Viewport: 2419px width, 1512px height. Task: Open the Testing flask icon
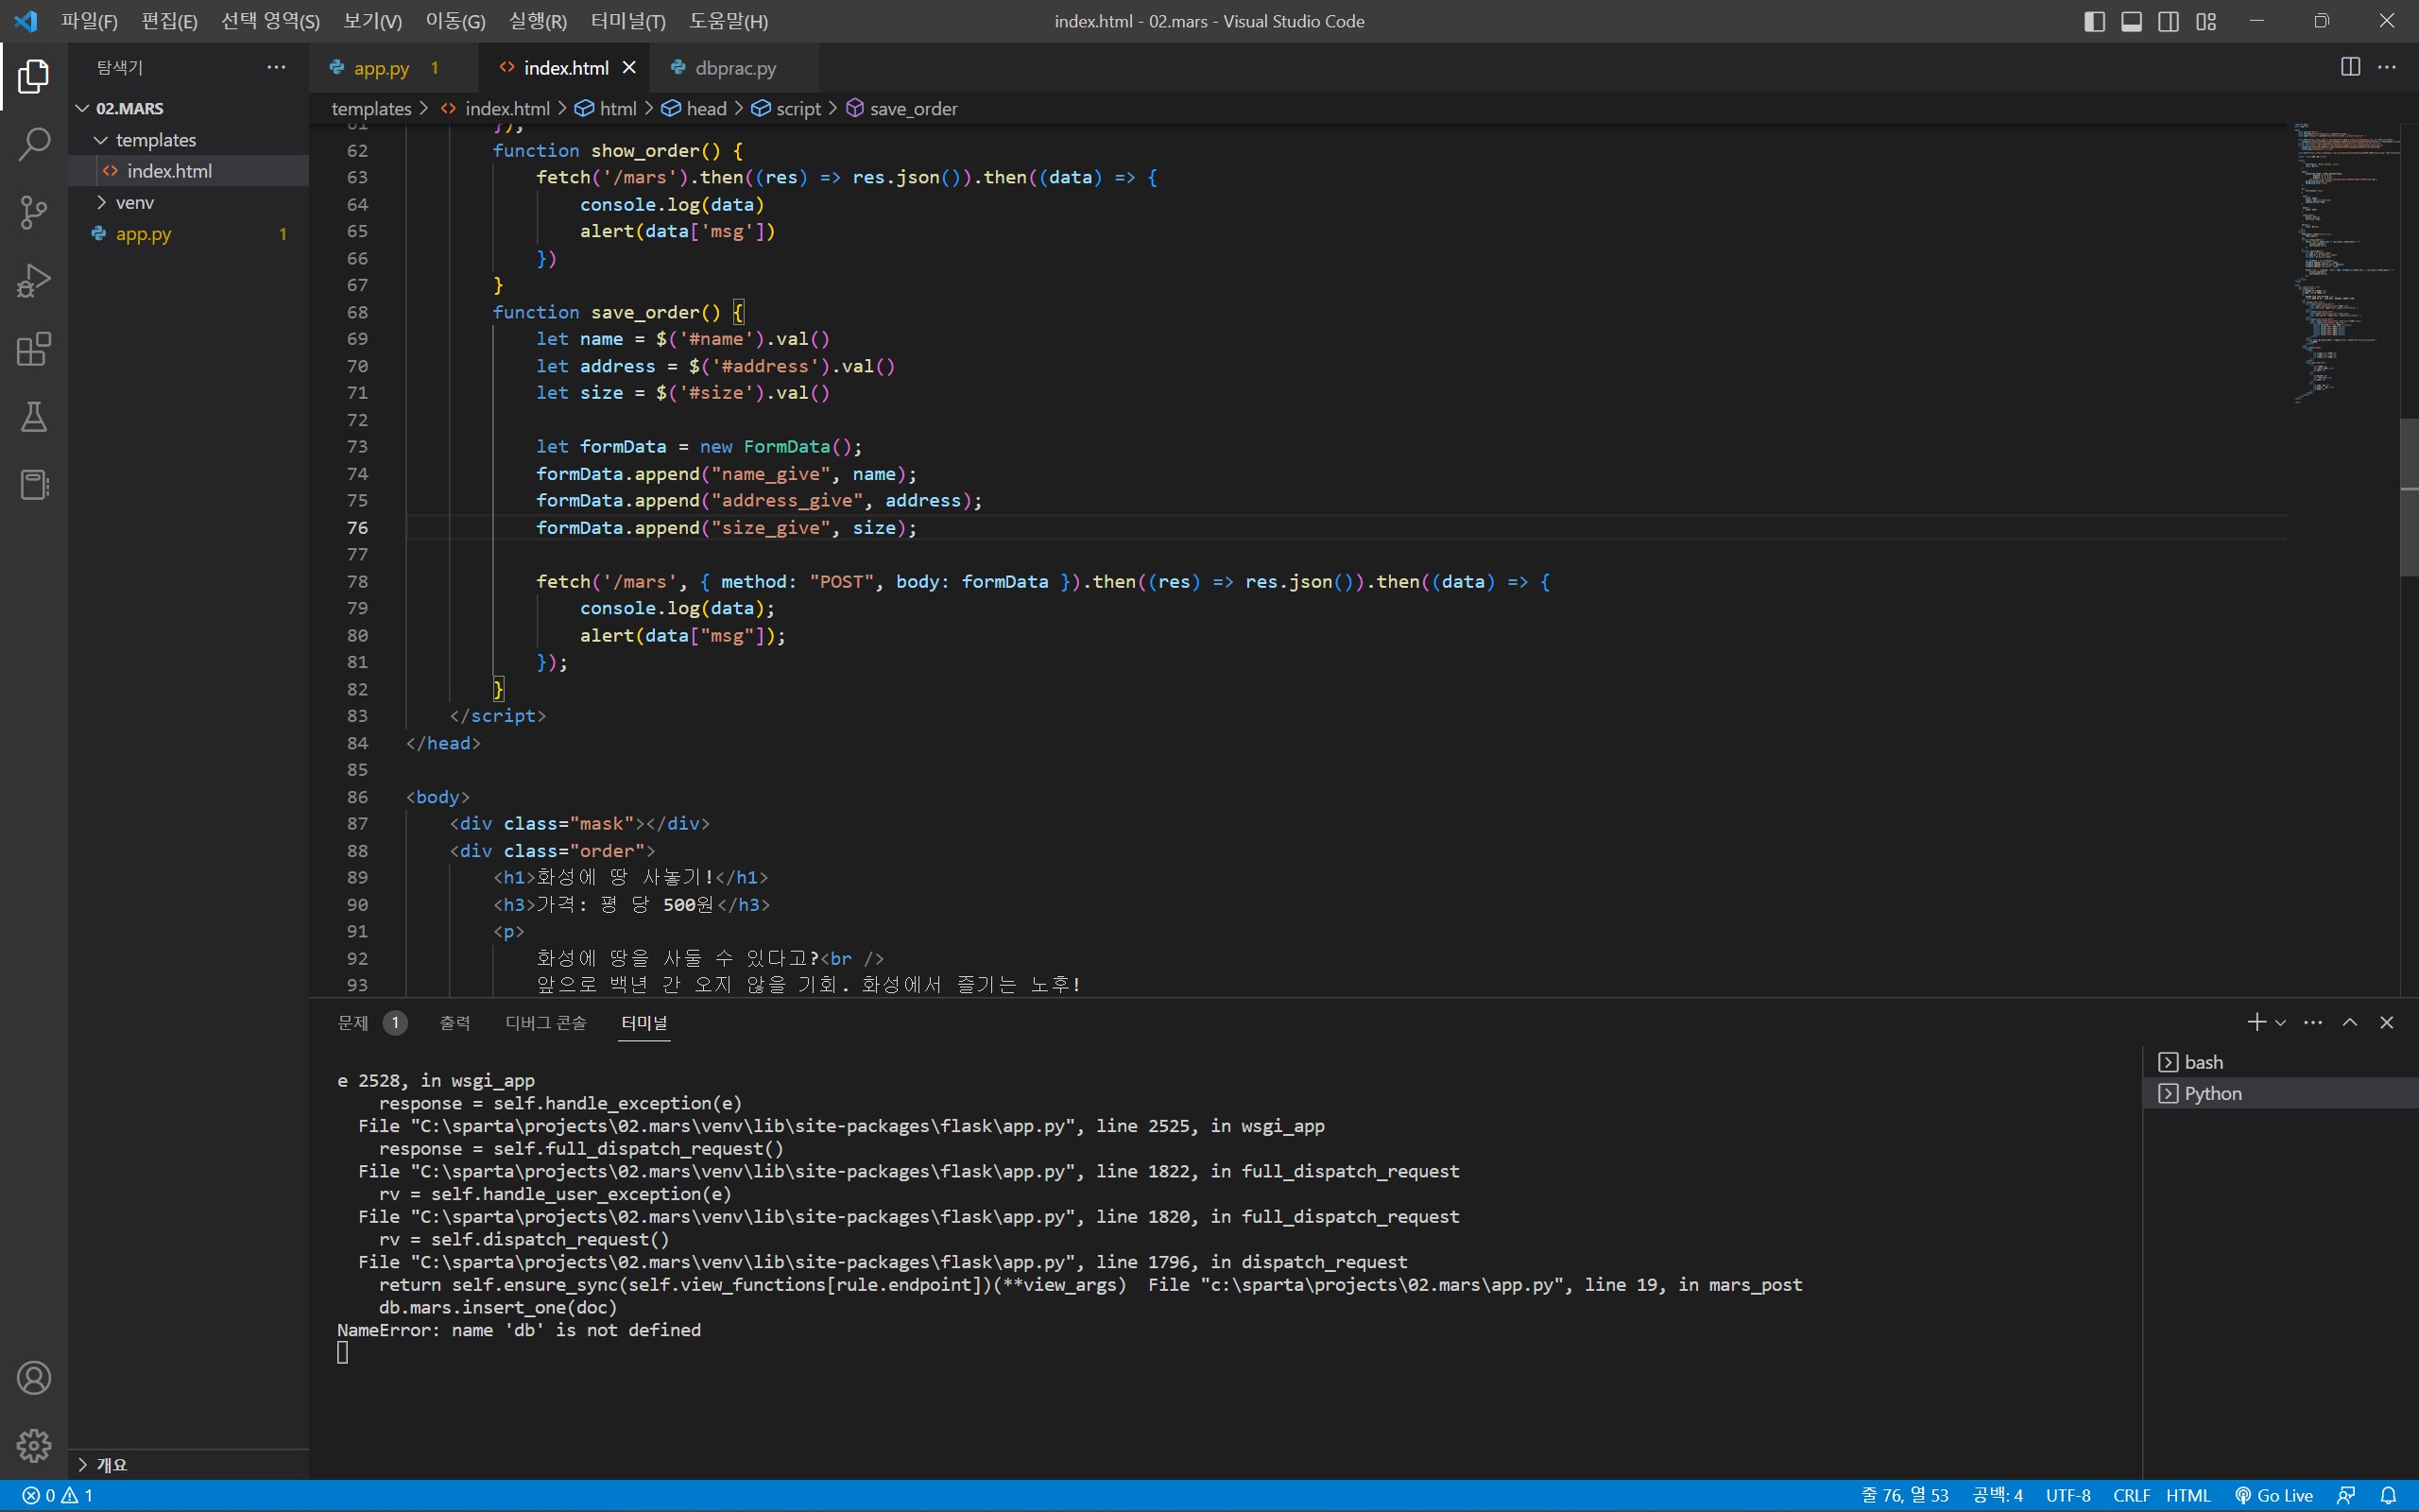coord(34,417)
